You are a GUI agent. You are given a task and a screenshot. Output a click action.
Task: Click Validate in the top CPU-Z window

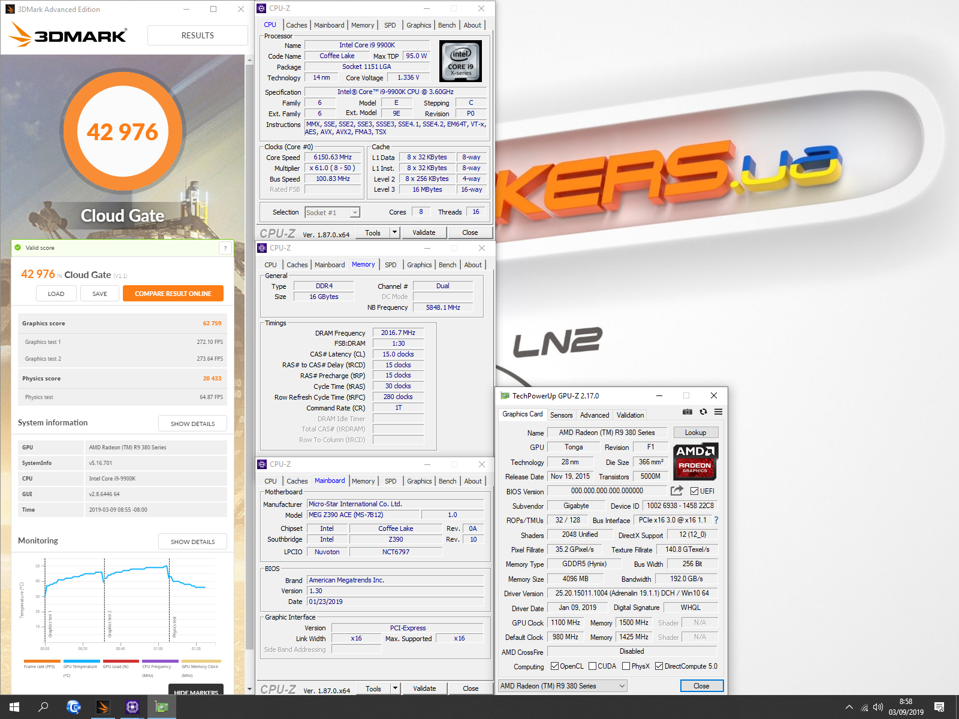[424, 232]
